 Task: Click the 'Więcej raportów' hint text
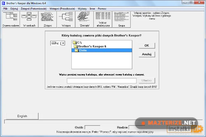152,16
